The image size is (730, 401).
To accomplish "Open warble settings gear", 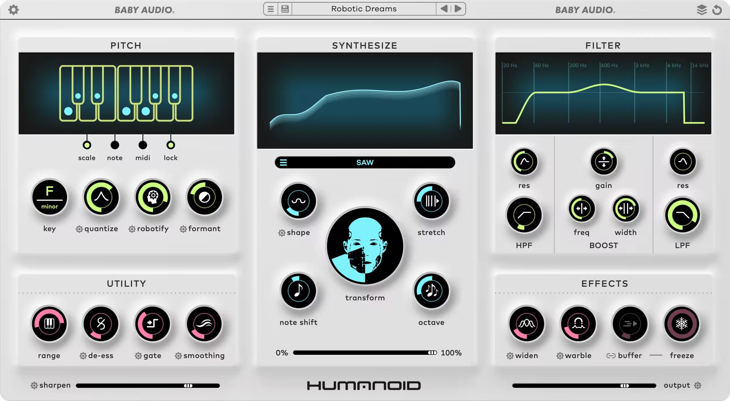I will click(x=560, y=356).
